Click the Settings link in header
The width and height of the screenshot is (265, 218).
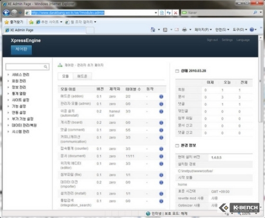pos(227,40)
